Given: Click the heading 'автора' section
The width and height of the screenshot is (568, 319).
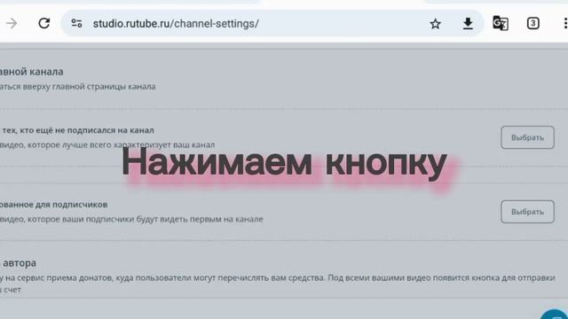Looking at the screenshot, I should (19, 263).
